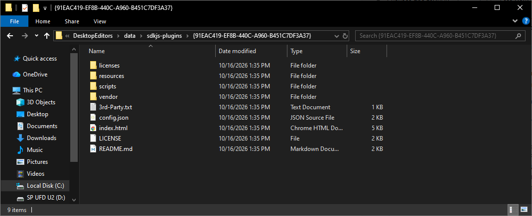The image size is (532, 216).
Task: Open the chevron after data in path
Action: pos(141,36)
